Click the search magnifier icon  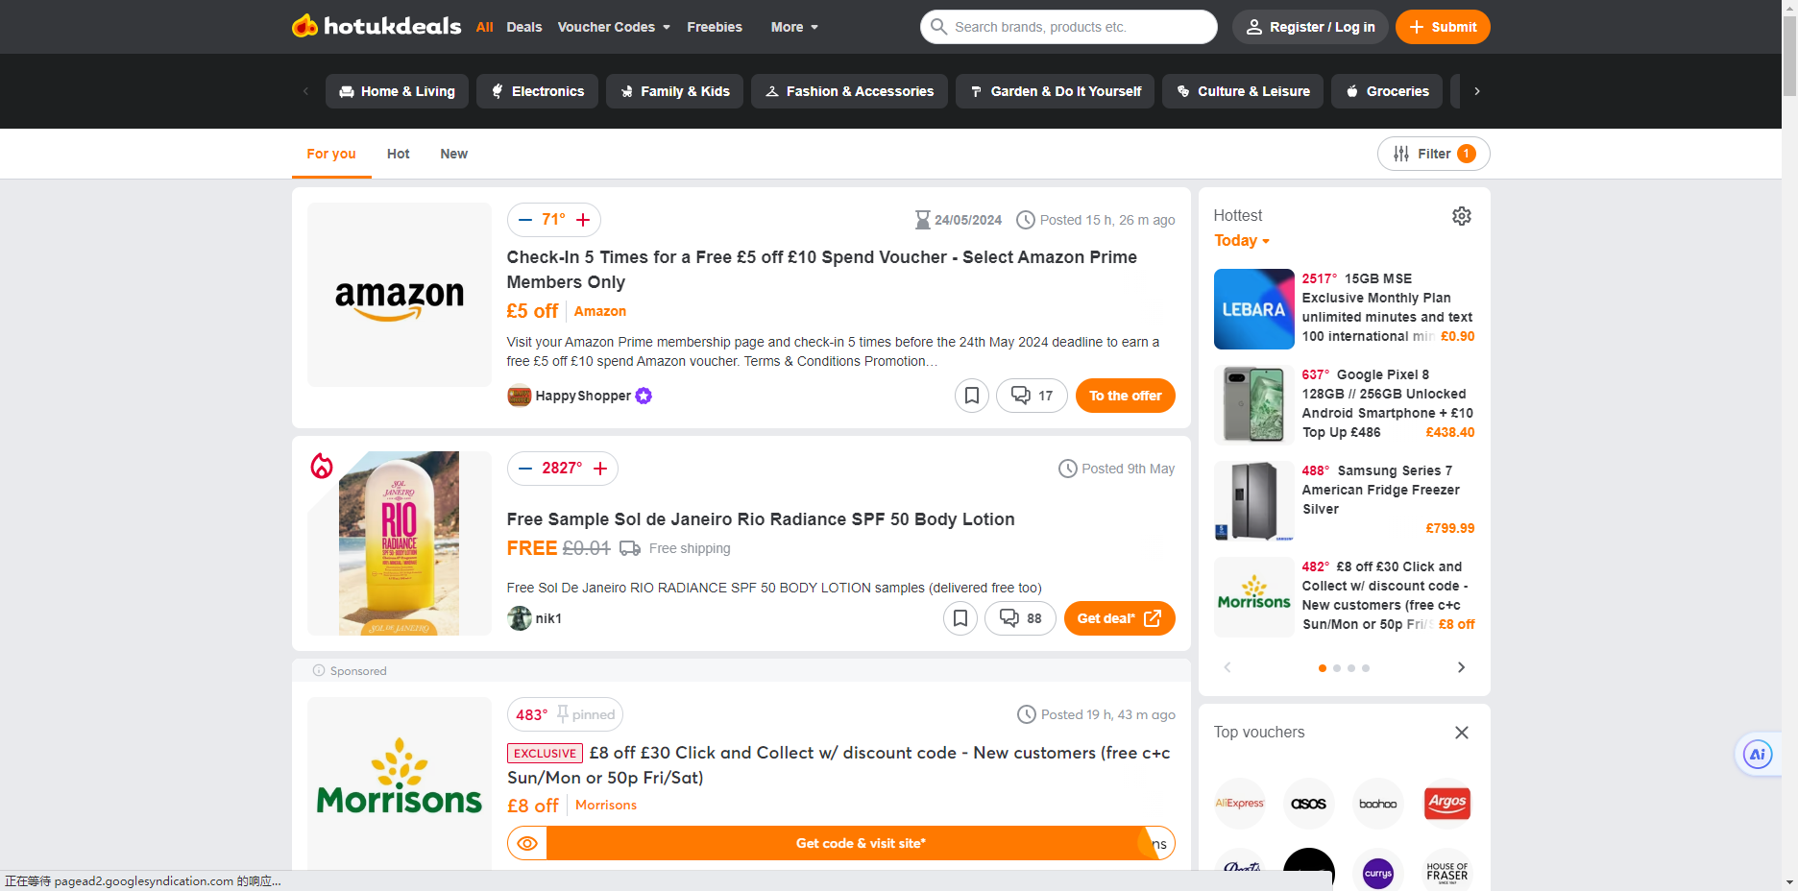coord(938,27)
